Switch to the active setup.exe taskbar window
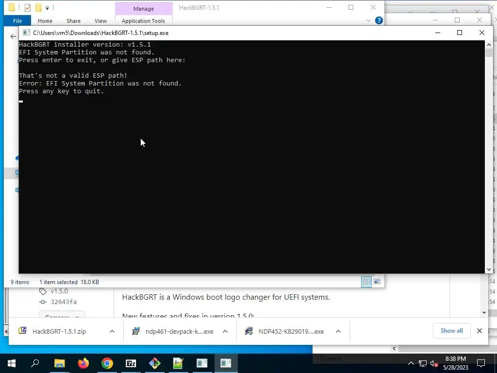 point(226,363)
